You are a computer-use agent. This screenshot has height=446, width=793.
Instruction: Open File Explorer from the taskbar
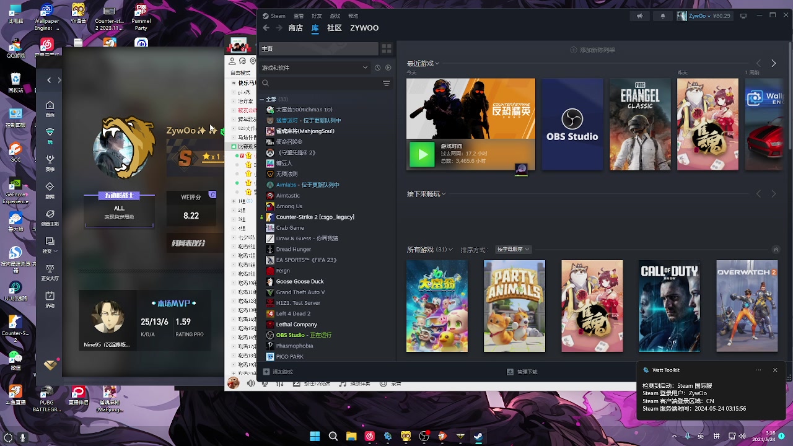tap(351, 436)
